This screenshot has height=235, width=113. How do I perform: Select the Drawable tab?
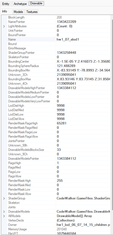click(36, 3)
